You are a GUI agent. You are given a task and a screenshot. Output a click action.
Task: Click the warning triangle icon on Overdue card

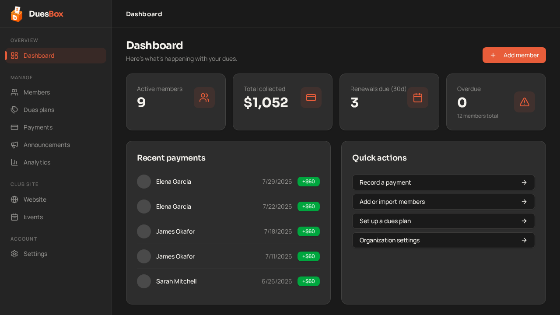(525, 102)
